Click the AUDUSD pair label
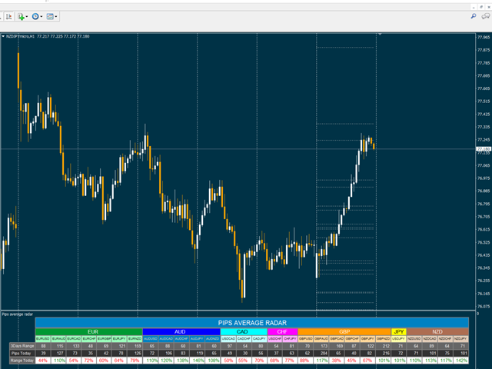This screenshot has height=369, width=492. 151,339
